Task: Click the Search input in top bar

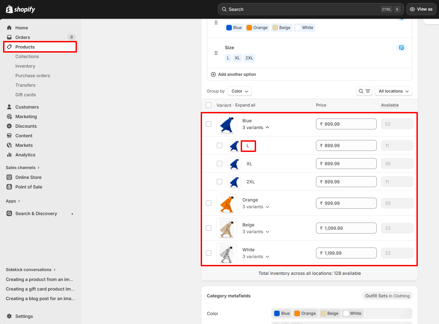Action: (311, 9)
